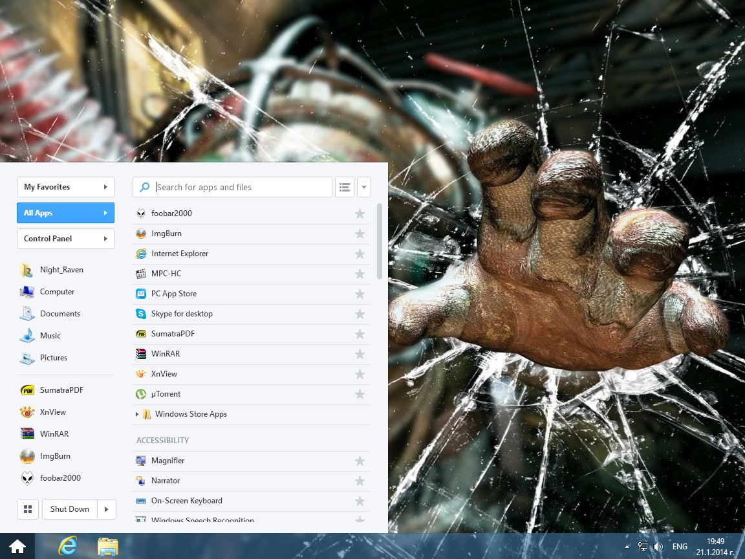This screenshot has width=745, height=559.
Task: Click the Documents icon in left pane
Action: pos(27,314)
